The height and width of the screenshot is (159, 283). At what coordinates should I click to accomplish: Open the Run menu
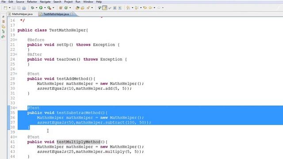coord(78,2)
